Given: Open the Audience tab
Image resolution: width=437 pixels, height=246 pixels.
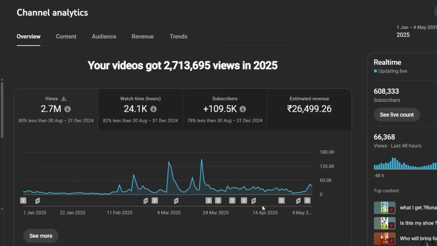Looking at the screenshot, I should 104,36.
